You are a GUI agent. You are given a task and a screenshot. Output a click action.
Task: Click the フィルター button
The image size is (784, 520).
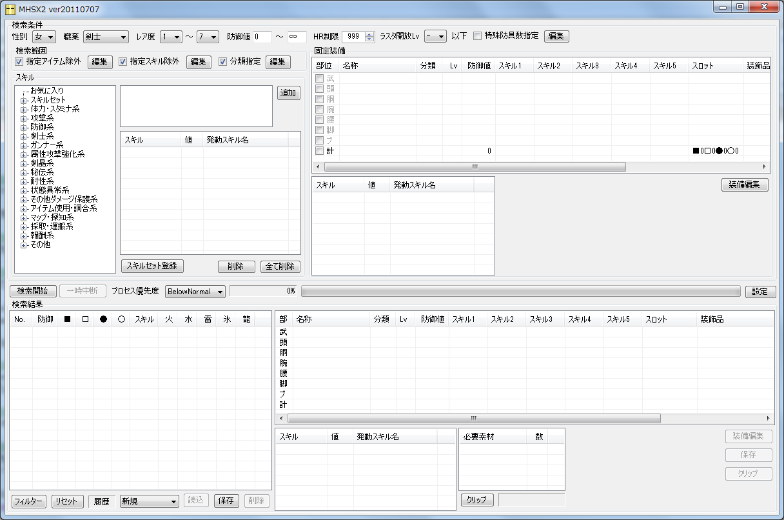29,501
